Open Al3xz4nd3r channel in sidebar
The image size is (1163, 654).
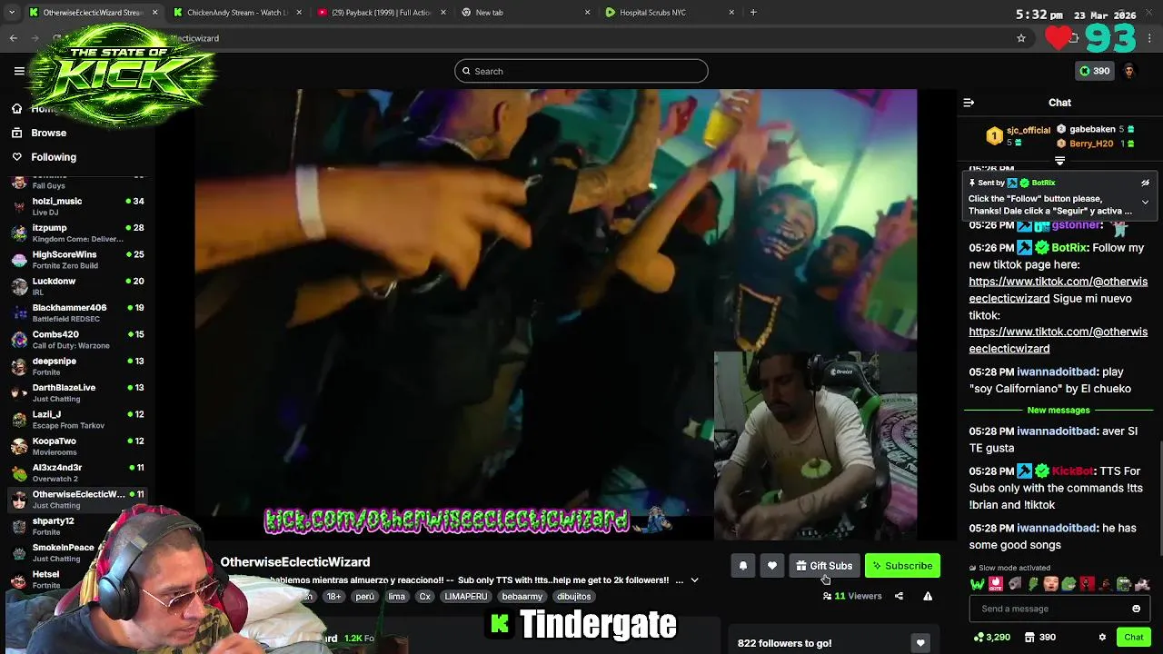[x=76, y=472]
